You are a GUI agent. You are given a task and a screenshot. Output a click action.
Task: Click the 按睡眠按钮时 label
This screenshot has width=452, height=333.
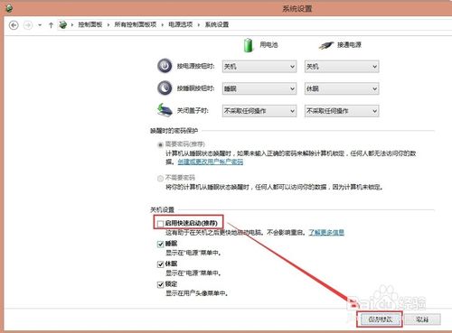coord(195,88)
